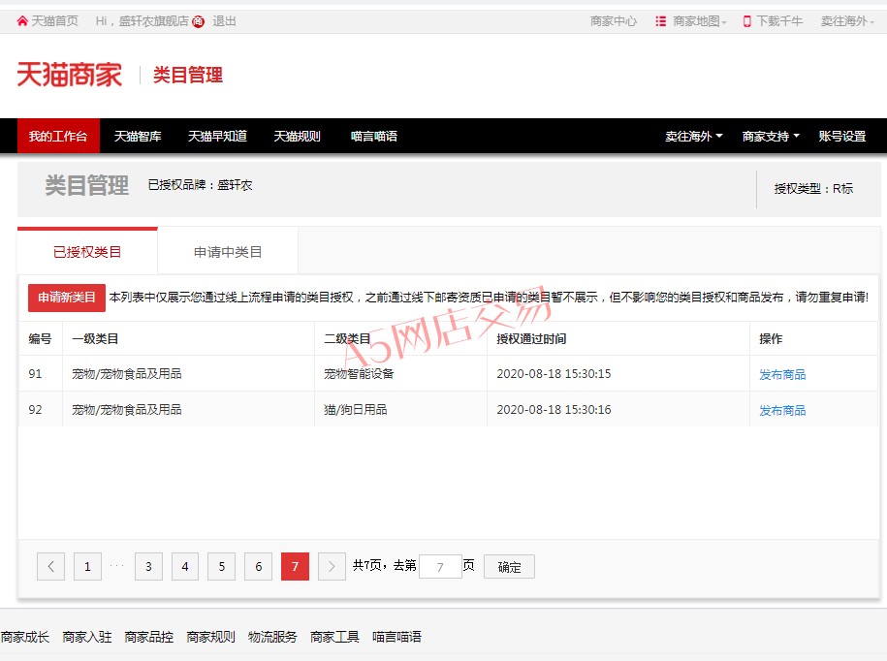Open 账号设置 in navigation bar
The height and width of the screenshot is (661, 887).
pos(841,137)
